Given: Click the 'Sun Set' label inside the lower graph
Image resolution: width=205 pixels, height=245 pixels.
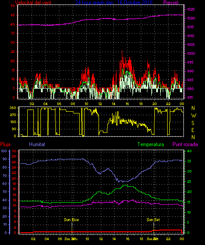Looking at the screenshot, I should (x=154, y=220).
